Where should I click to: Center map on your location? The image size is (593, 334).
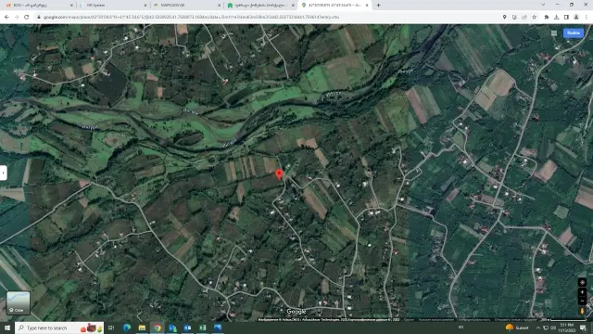(582, 282)
